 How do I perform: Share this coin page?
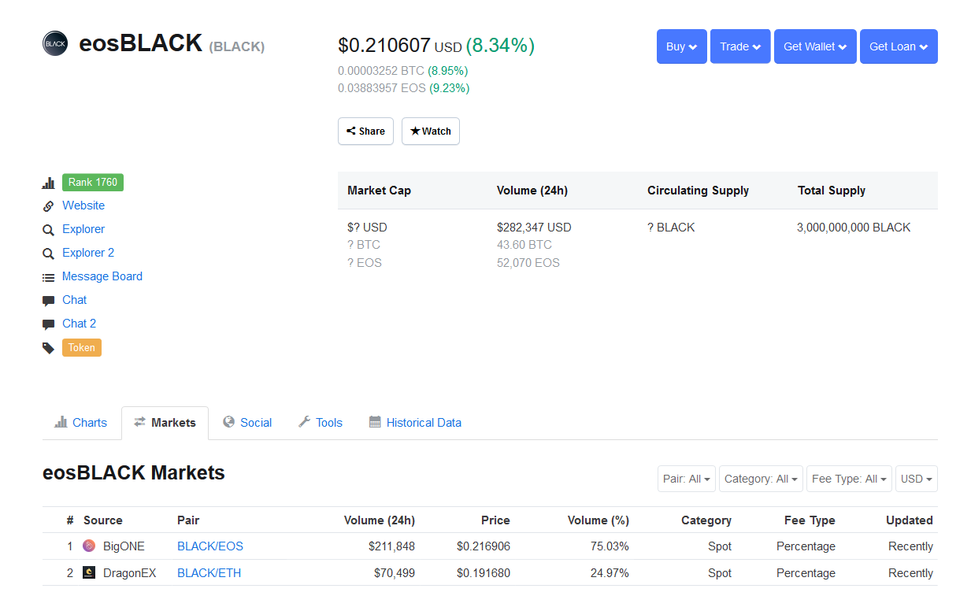point(365,131)
